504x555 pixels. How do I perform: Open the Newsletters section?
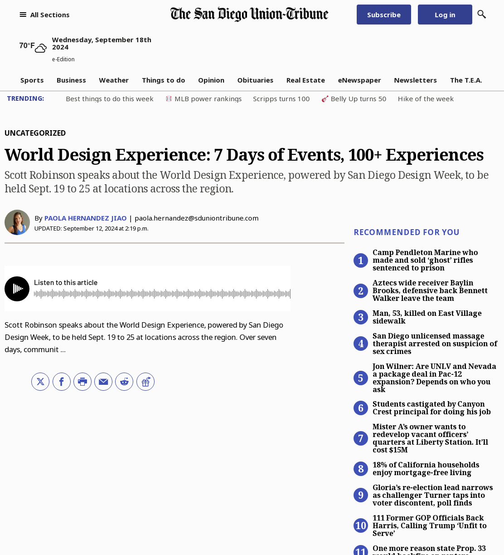click(416, 80)
